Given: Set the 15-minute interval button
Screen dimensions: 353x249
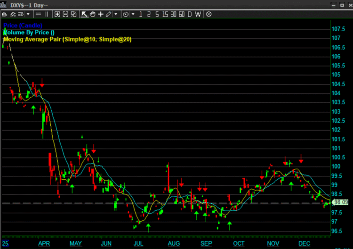Looking at the screenshot, I should pyautogui.click(x=166, y=14).
